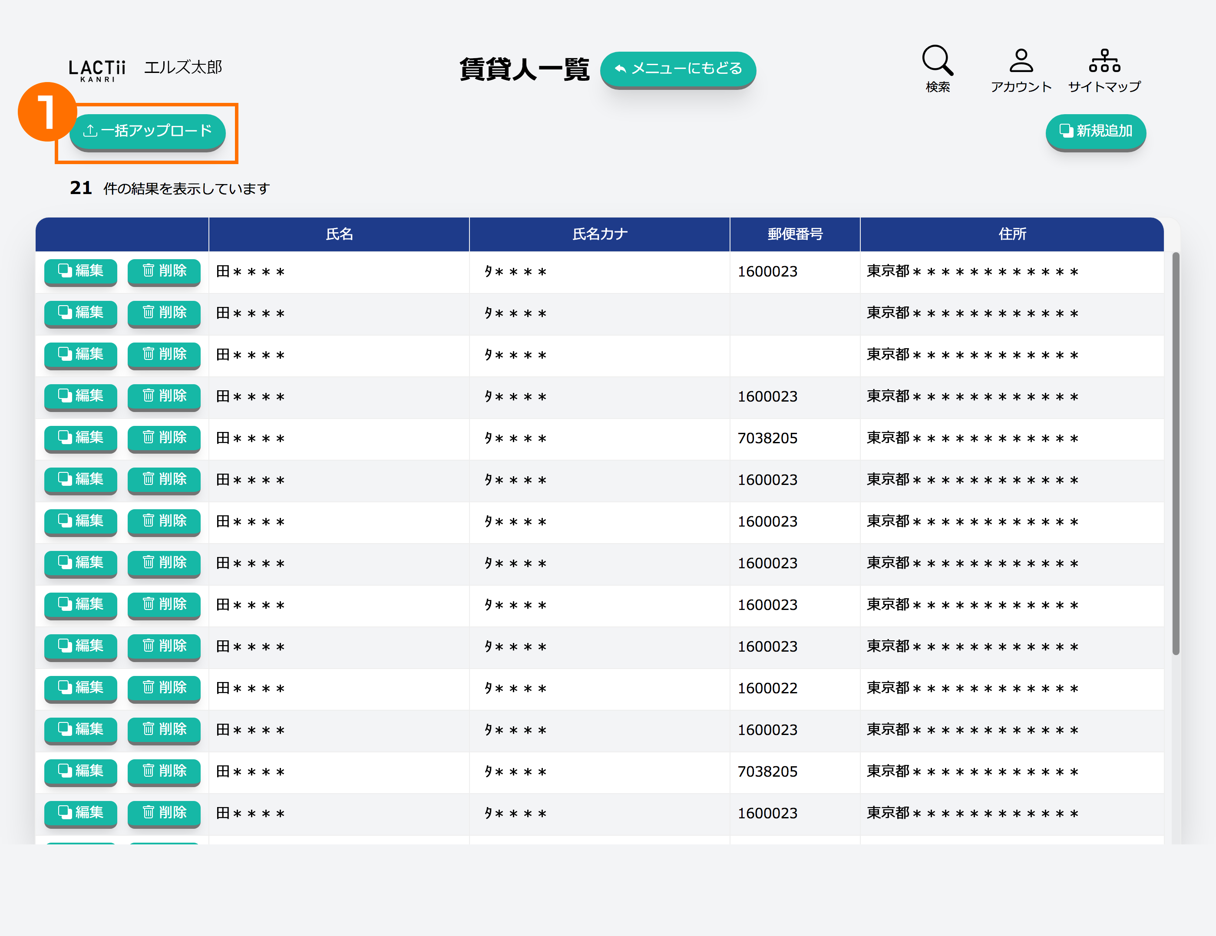Click the name column header
Image resolution: width=1216 pixels, height=936 pixels.
click(x=339, y=234)
